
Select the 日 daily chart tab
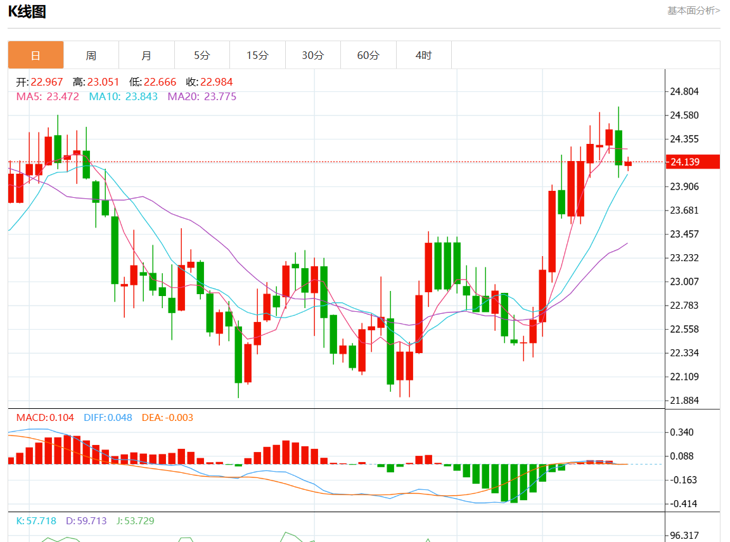[x=36, y=55]
